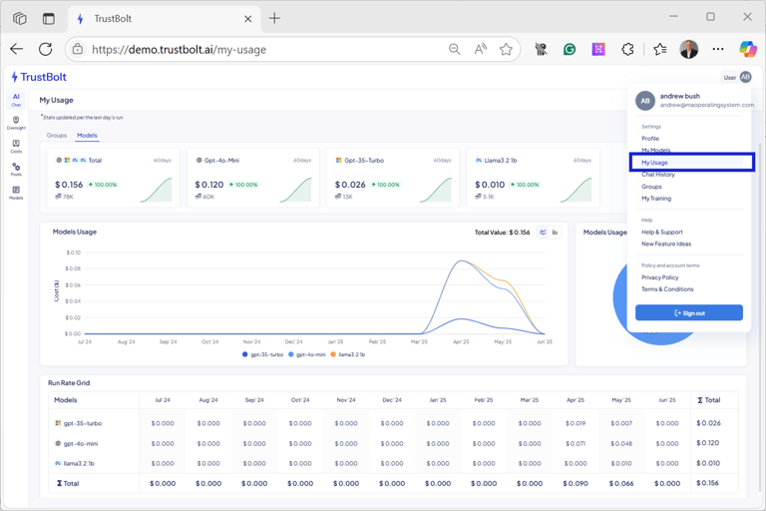Click the browser profile photo
Screen dimensions: 766x511
click(x=689, y=49)
